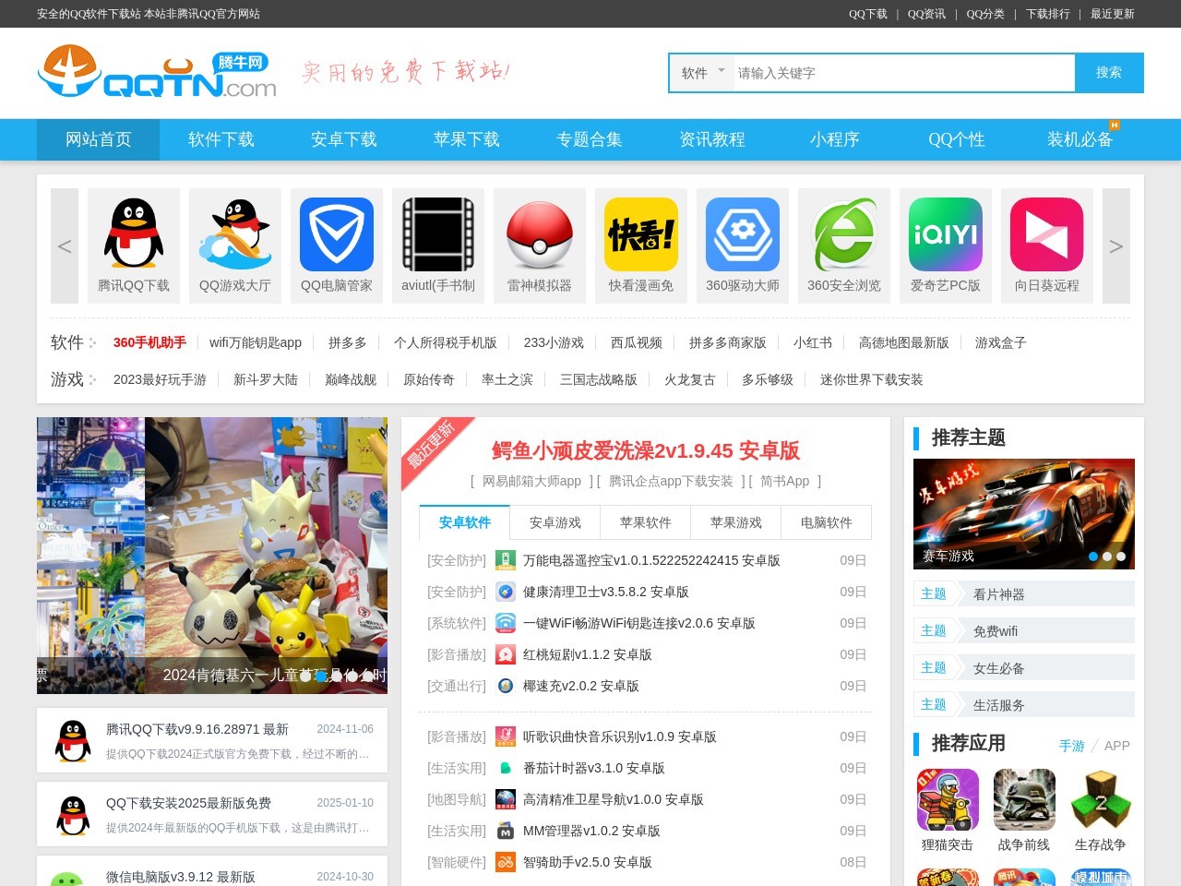Open the aviutl film strip icon

pos(438,234)
